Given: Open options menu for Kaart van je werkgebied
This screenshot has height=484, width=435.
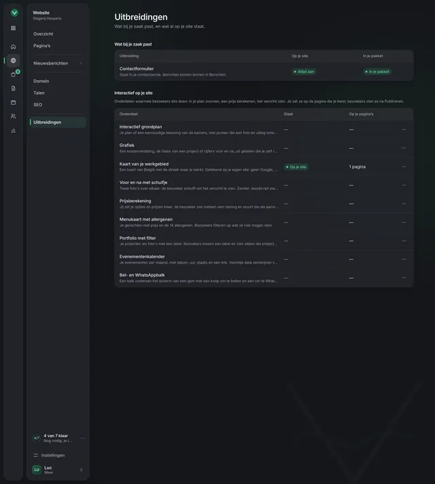Looking at the screenshot, I should 404,167.
